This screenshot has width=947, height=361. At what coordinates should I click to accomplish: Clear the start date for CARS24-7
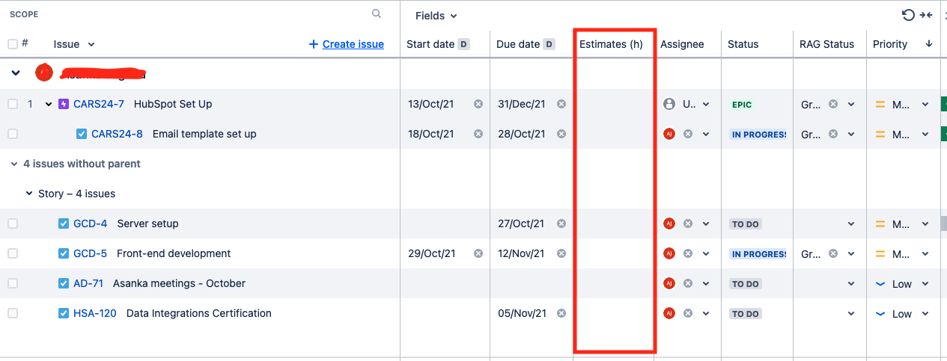click(478, 104)
